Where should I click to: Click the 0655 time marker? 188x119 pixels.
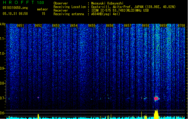pos(92,26)
